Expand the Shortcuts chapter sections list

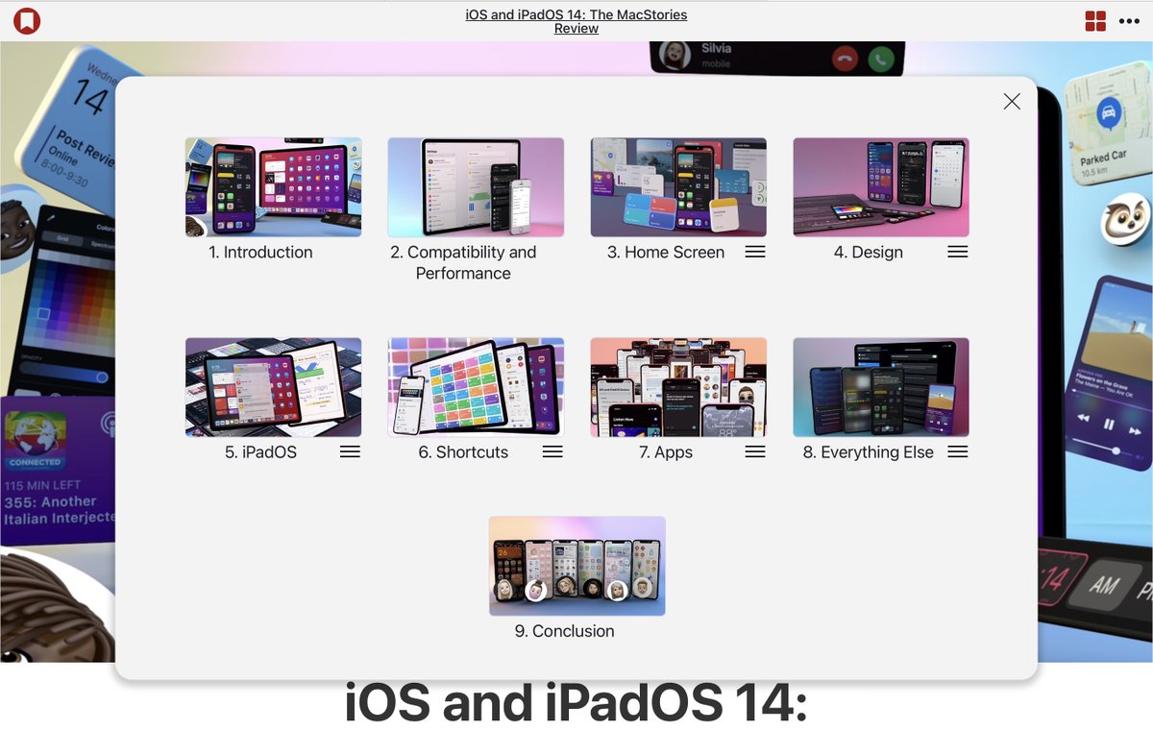pyautogui.click(x=552, y=451)
